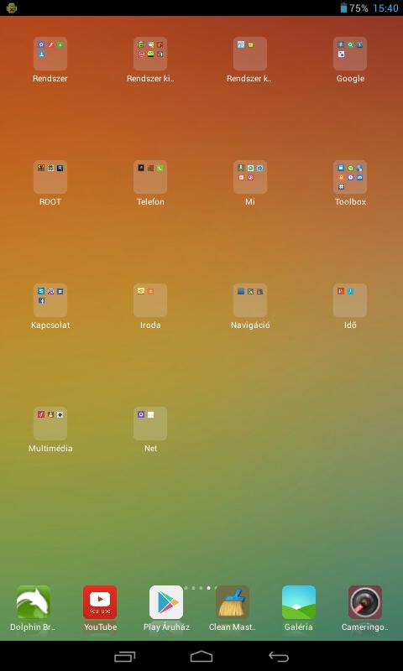Launch the YouTube app
Image resolution: width=403 pixels, height=671 pixels.
[x=100, y=602]
